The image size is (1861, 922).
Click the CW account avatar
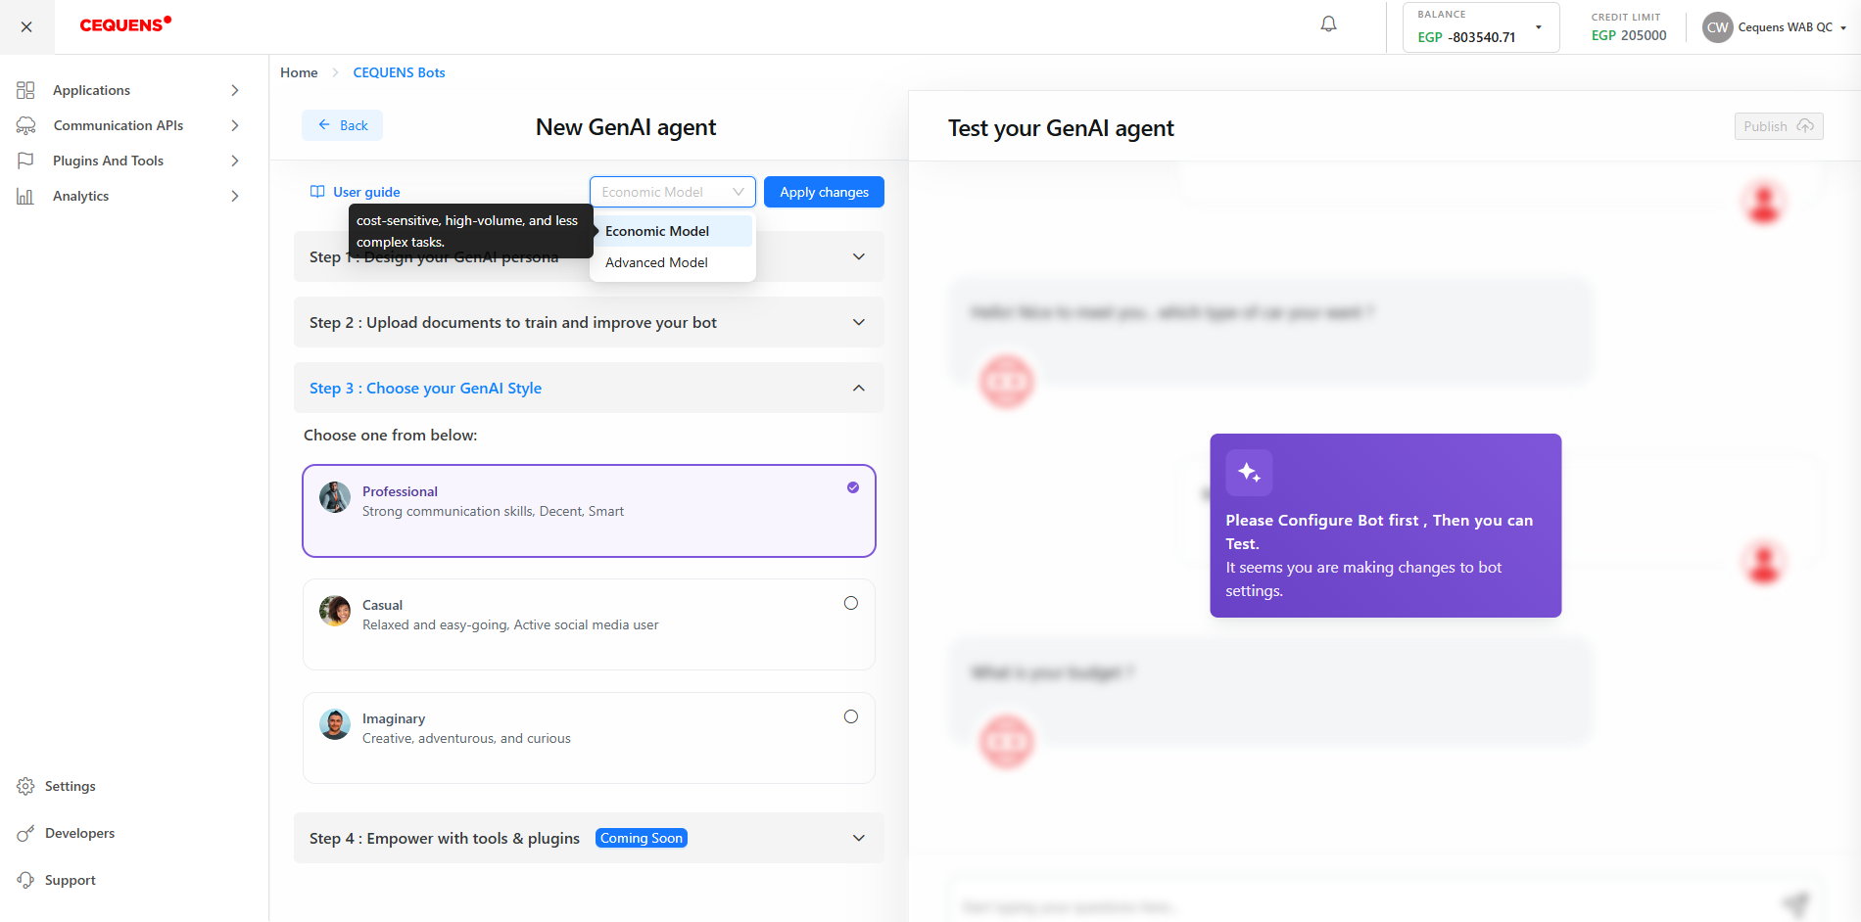(x=1717, y=27)
